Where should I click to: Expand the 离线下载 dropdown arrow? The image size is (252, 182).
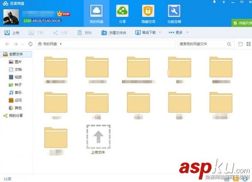pyautogui.click(x=160, y=32)
